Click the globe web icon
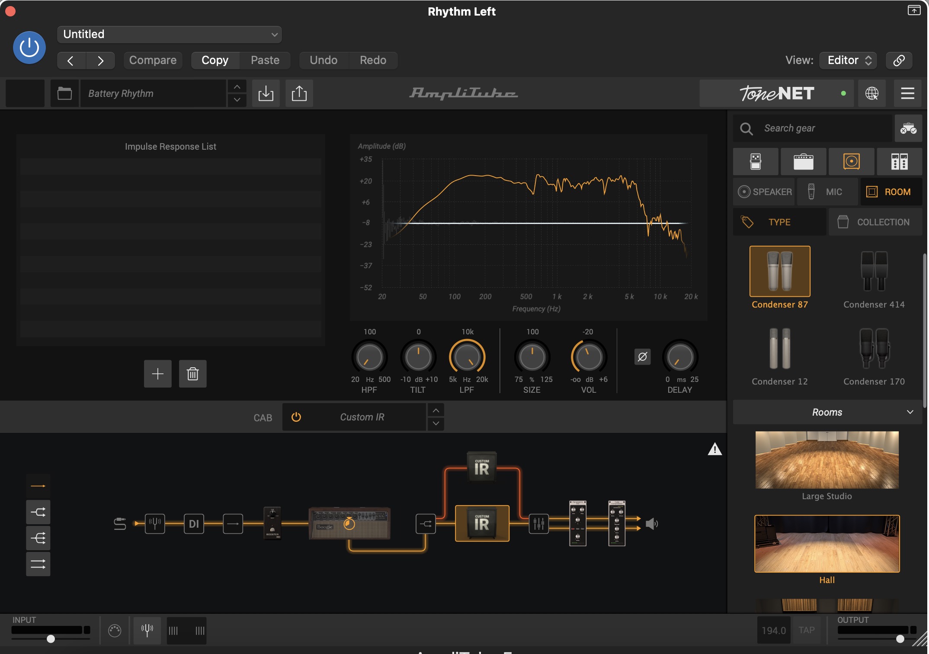Image resolution: width=929 pixels, height=654 pixels. pyautogui.click(x=871, y=93)
